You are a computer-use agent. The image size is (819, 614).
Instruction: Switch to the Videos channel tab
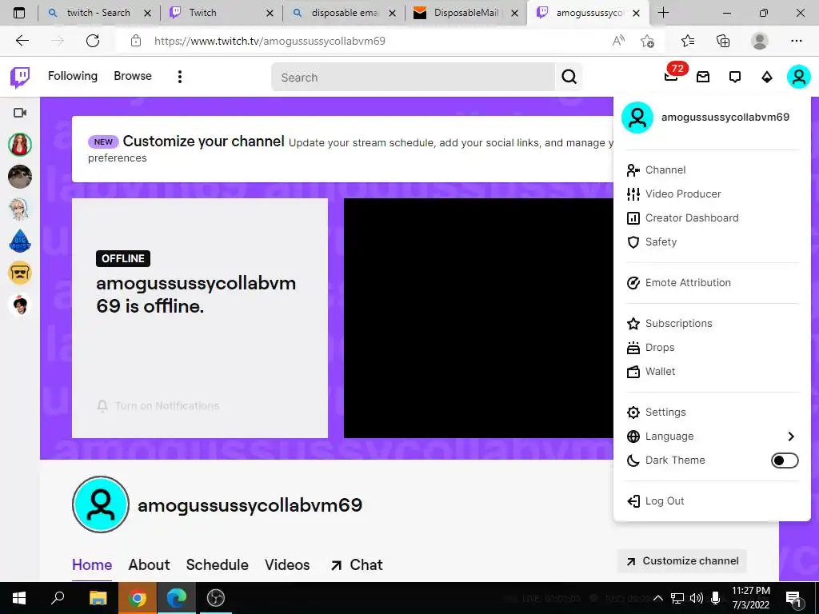(287, 564)
